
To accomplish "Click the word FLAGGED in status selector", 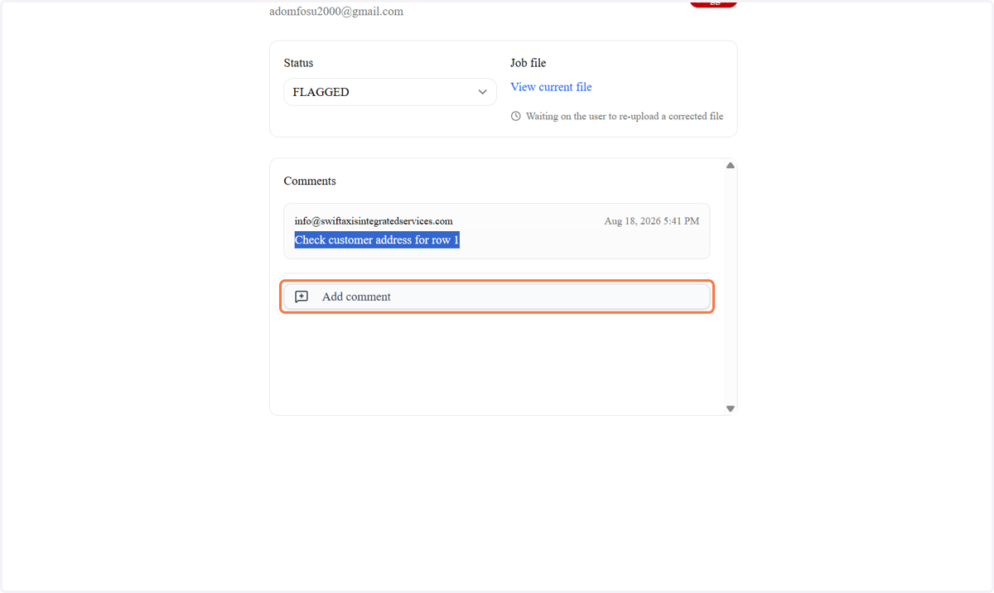I will (321, 92).
